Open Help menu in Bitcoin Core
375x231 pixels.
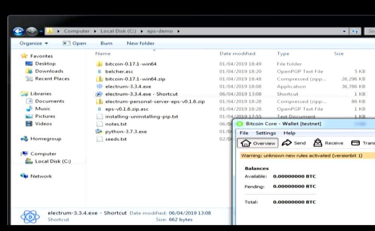point(289,133)
